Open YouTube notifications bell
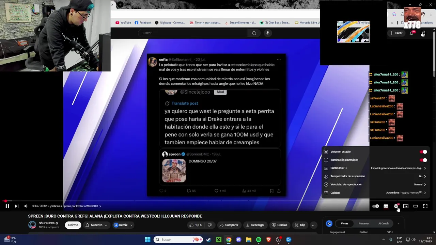Screen dimensions: 436x245 coord(412,33)
